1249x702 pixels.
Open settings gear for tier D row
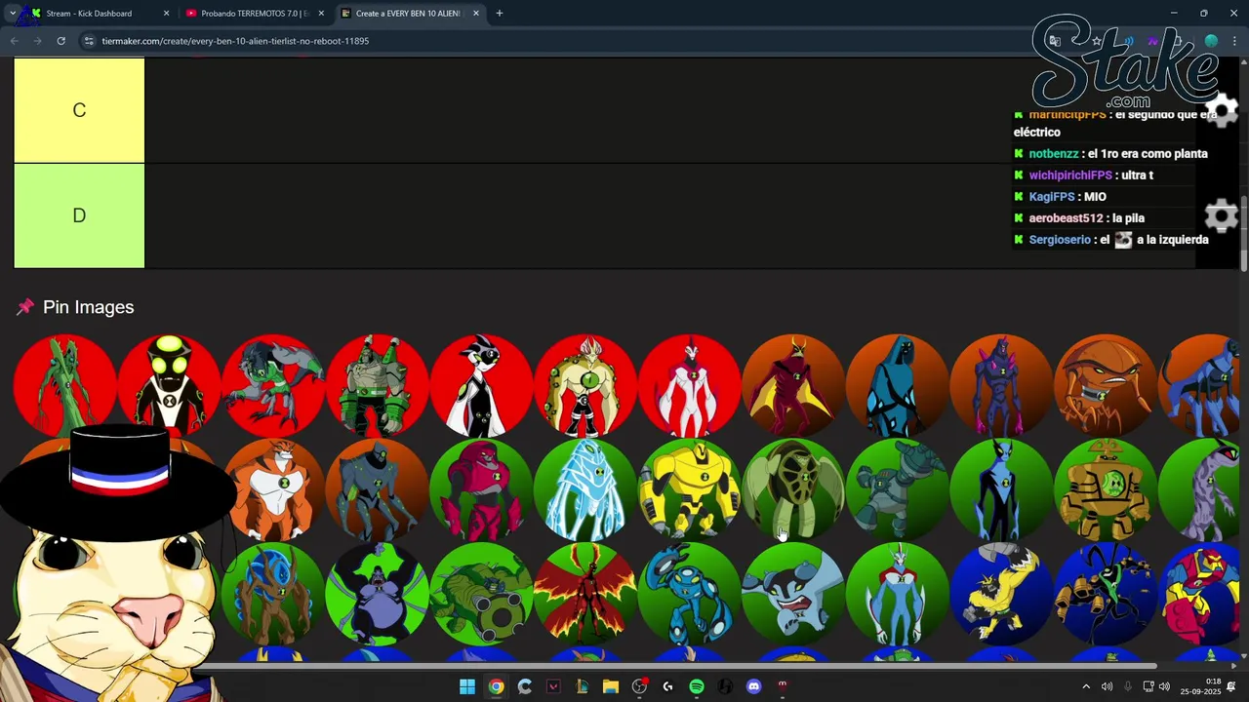pos(1222,215)
